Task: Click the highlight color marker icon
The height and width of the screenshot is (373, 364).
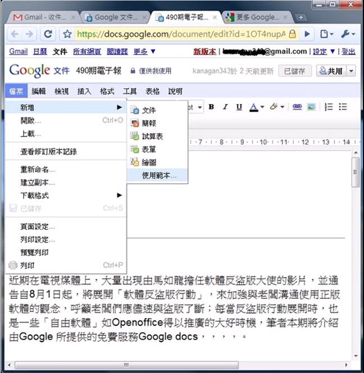Action: [274, 107]
